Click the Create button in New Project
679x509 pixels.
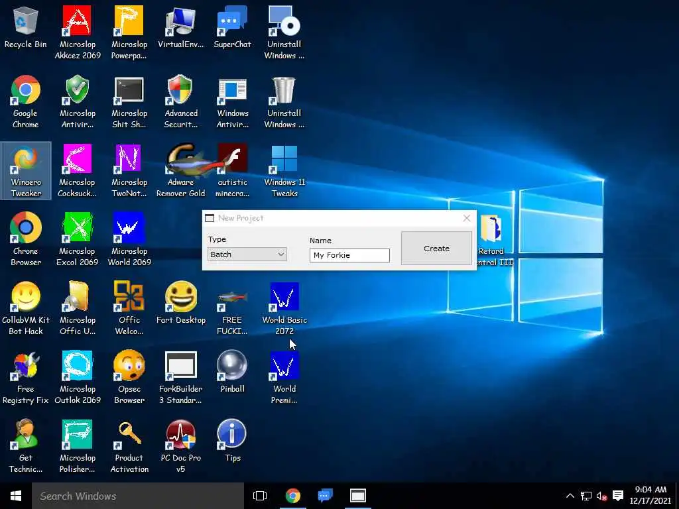point(436,249)
